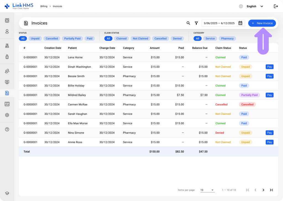Click the filter funnel icon
Screen dimensions: 283x201
[x=196, y=23]
